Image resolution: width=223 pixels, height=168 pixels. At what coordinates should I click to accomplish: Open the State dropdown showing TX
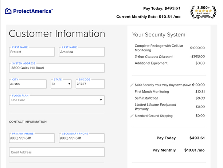tap(61, 84)
